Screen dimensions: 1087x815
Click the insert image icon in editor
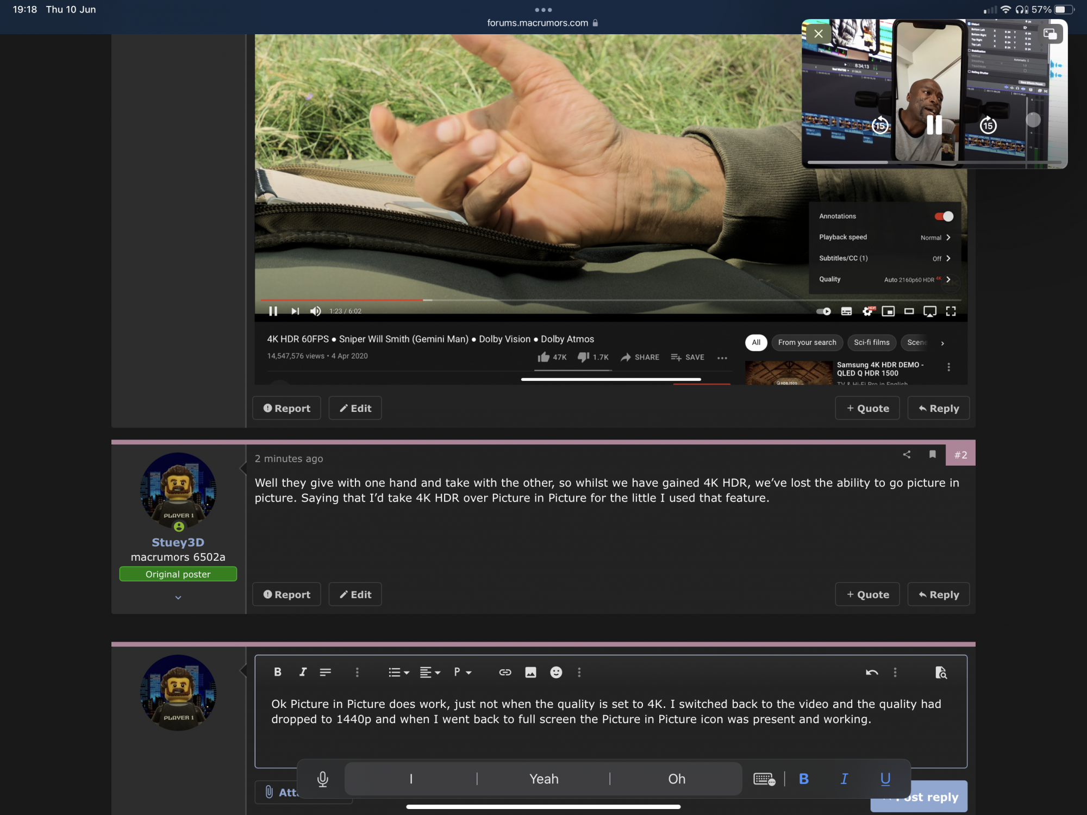pyautogui.click(x=530, y=673)
